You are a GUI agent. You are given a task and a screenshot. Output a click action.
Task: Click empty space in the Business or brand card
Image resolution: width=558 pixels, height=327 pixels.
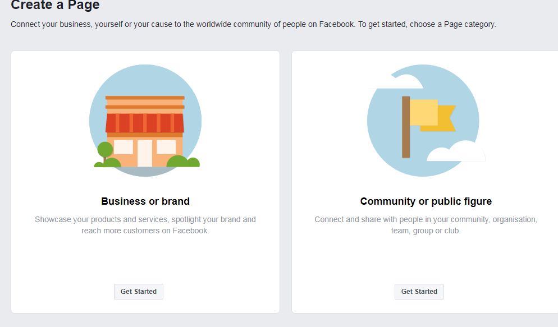[145, 261]
